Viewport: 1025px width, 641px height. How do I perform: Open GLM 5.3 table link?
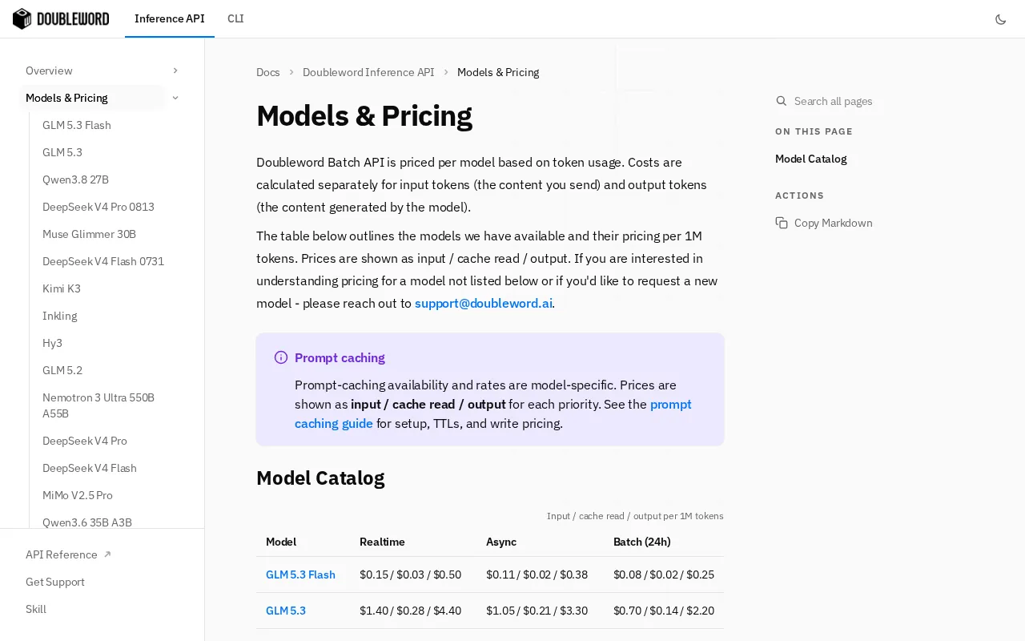(x=286, y=611)
